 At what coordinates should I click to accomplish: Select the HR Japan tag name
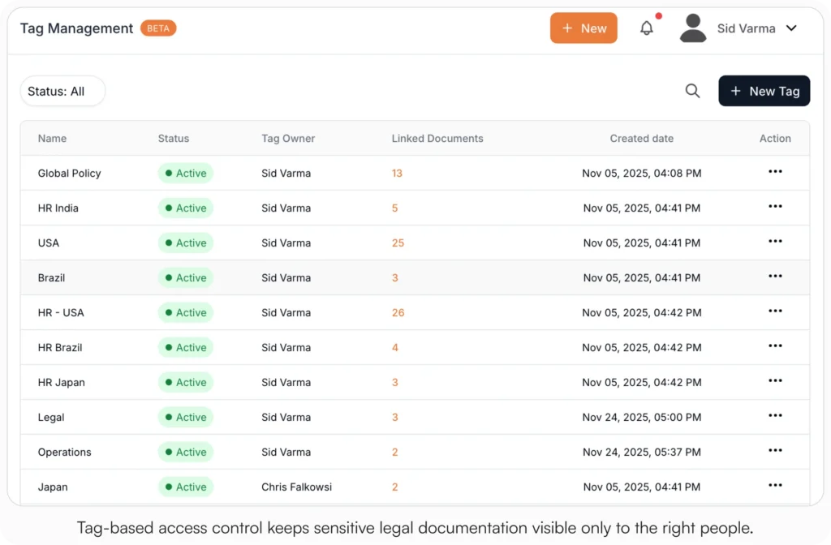[x=62, y=383]
